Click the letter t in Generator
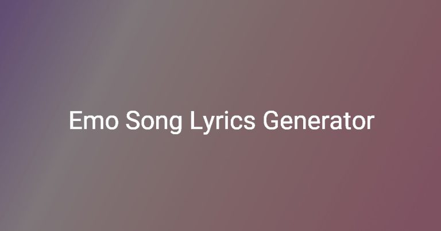This screenshot has height=231, width=441. (x=347, y=122)
